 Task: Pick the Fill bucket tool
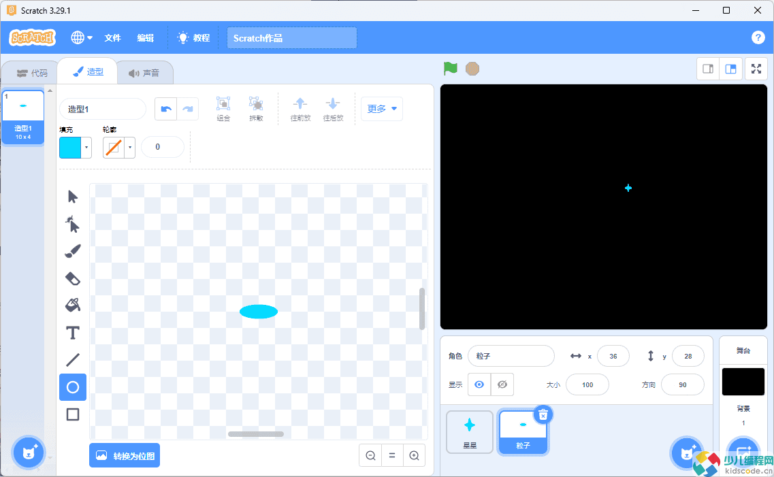click(73, 306)
